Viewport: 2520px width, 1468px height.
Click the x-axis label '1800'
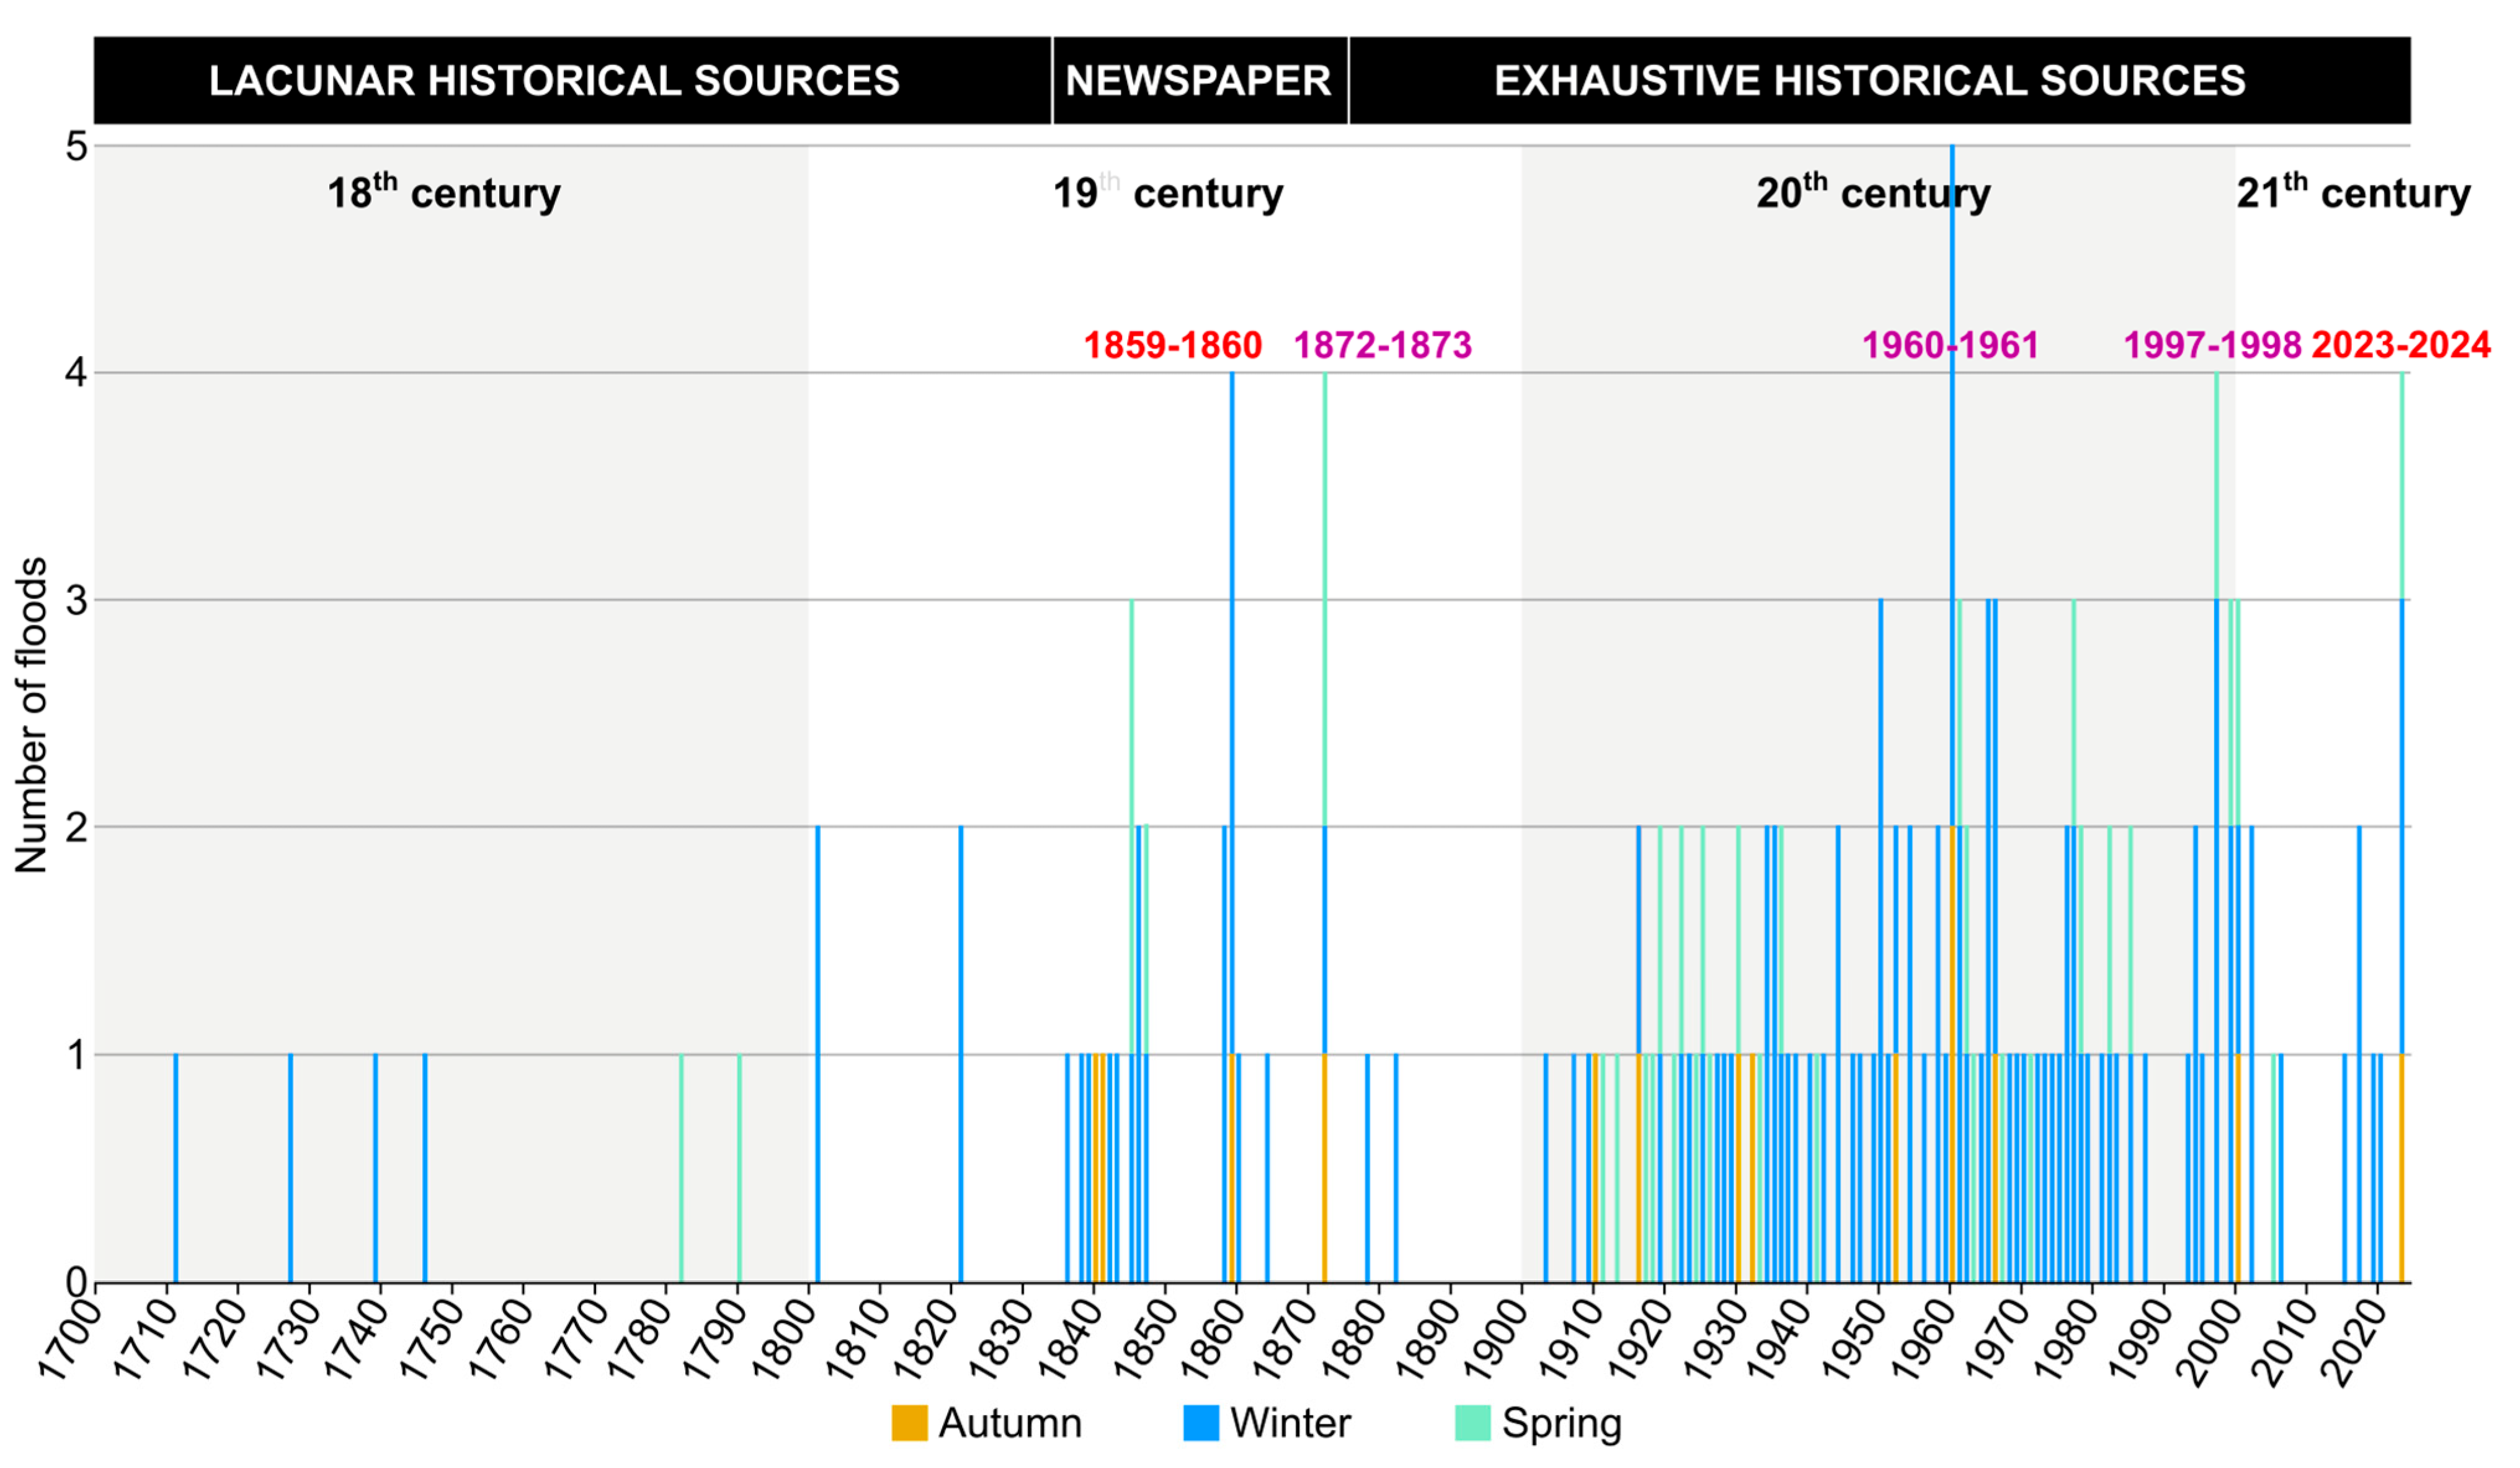783,1340
